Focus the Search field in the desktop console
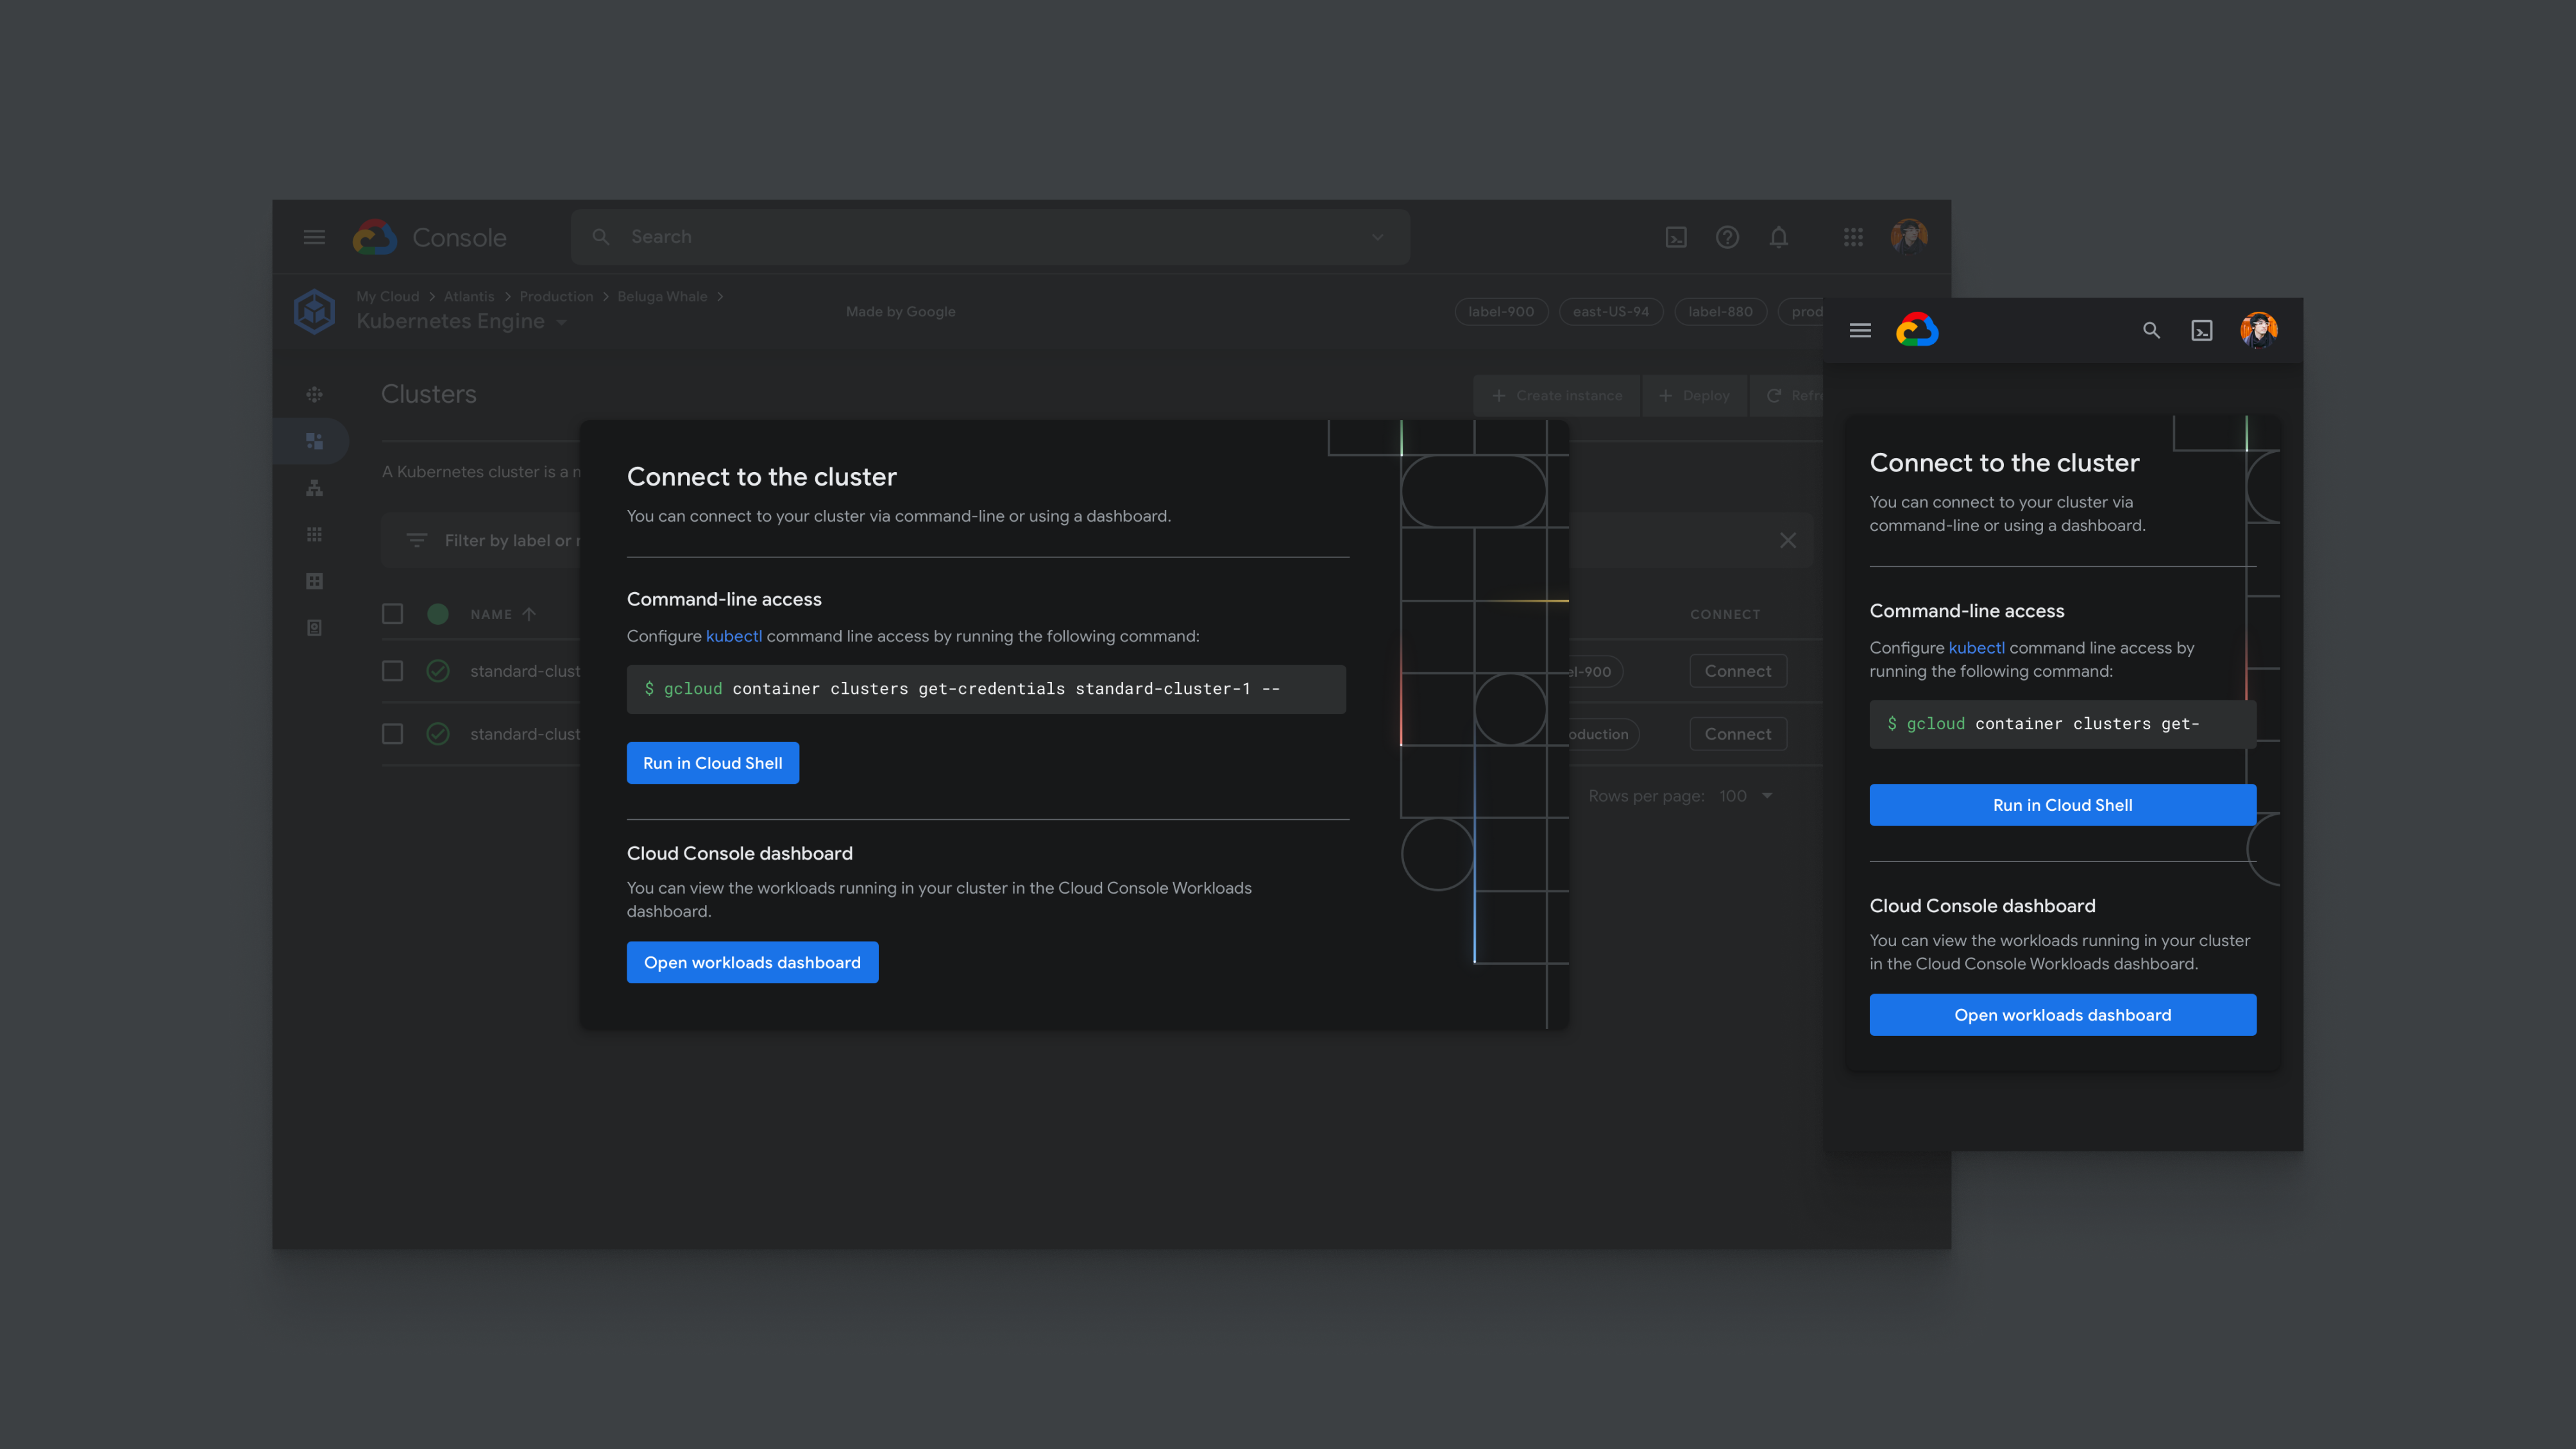The image size is (2576, 1449). (990, 237)
